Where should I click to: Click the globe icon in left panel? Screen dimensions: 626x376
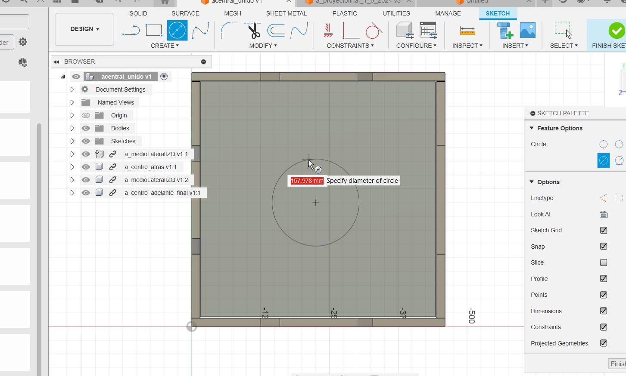point(23,62)
